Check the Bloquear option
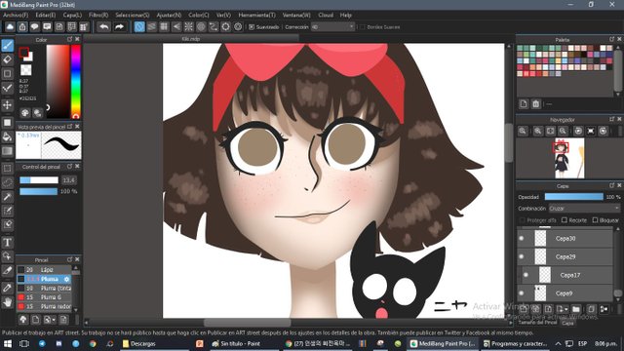The width and height of the screenshot is (624, 351). (595, 220)
